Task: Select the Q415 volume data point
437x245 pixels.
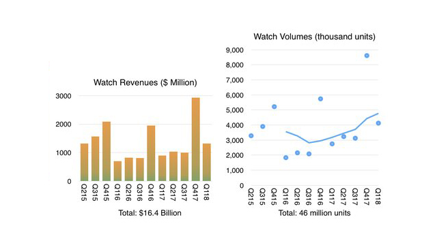Action: (x=274, y=107)
